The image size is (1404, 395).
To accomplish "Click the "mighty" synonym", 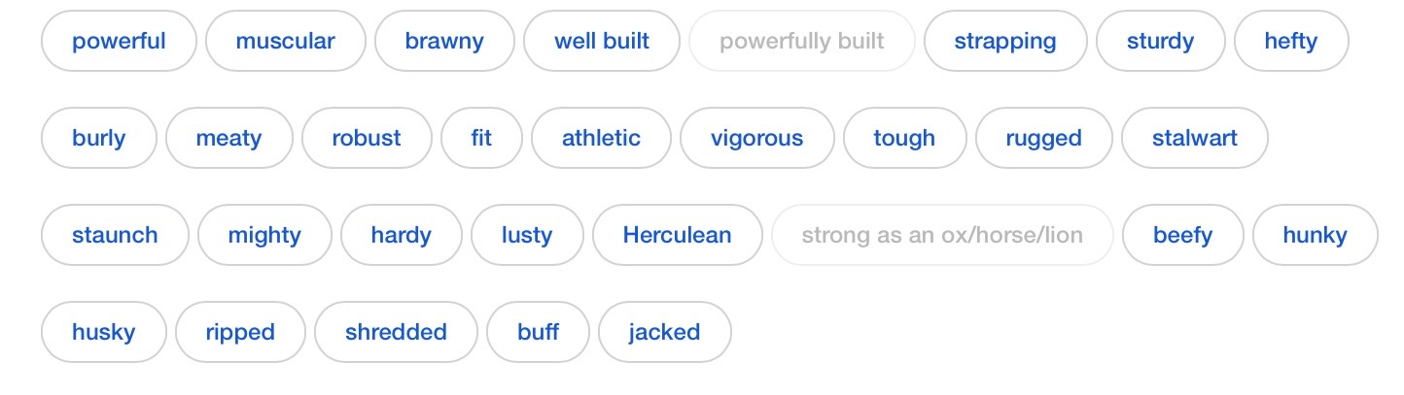I will point(264,235).
